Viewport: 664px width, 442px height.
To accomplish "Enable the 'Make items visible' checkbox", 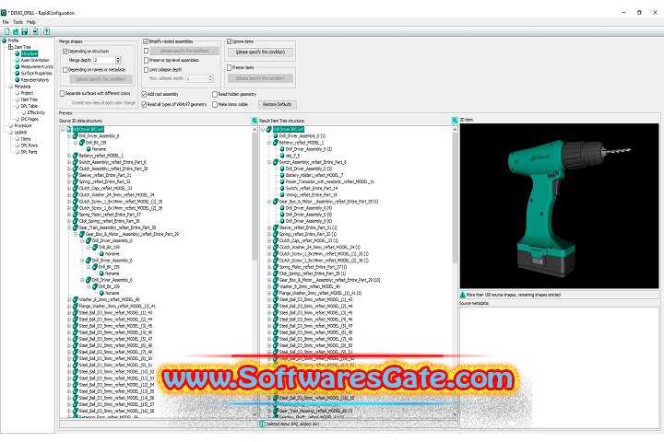I will click(215, 104).
